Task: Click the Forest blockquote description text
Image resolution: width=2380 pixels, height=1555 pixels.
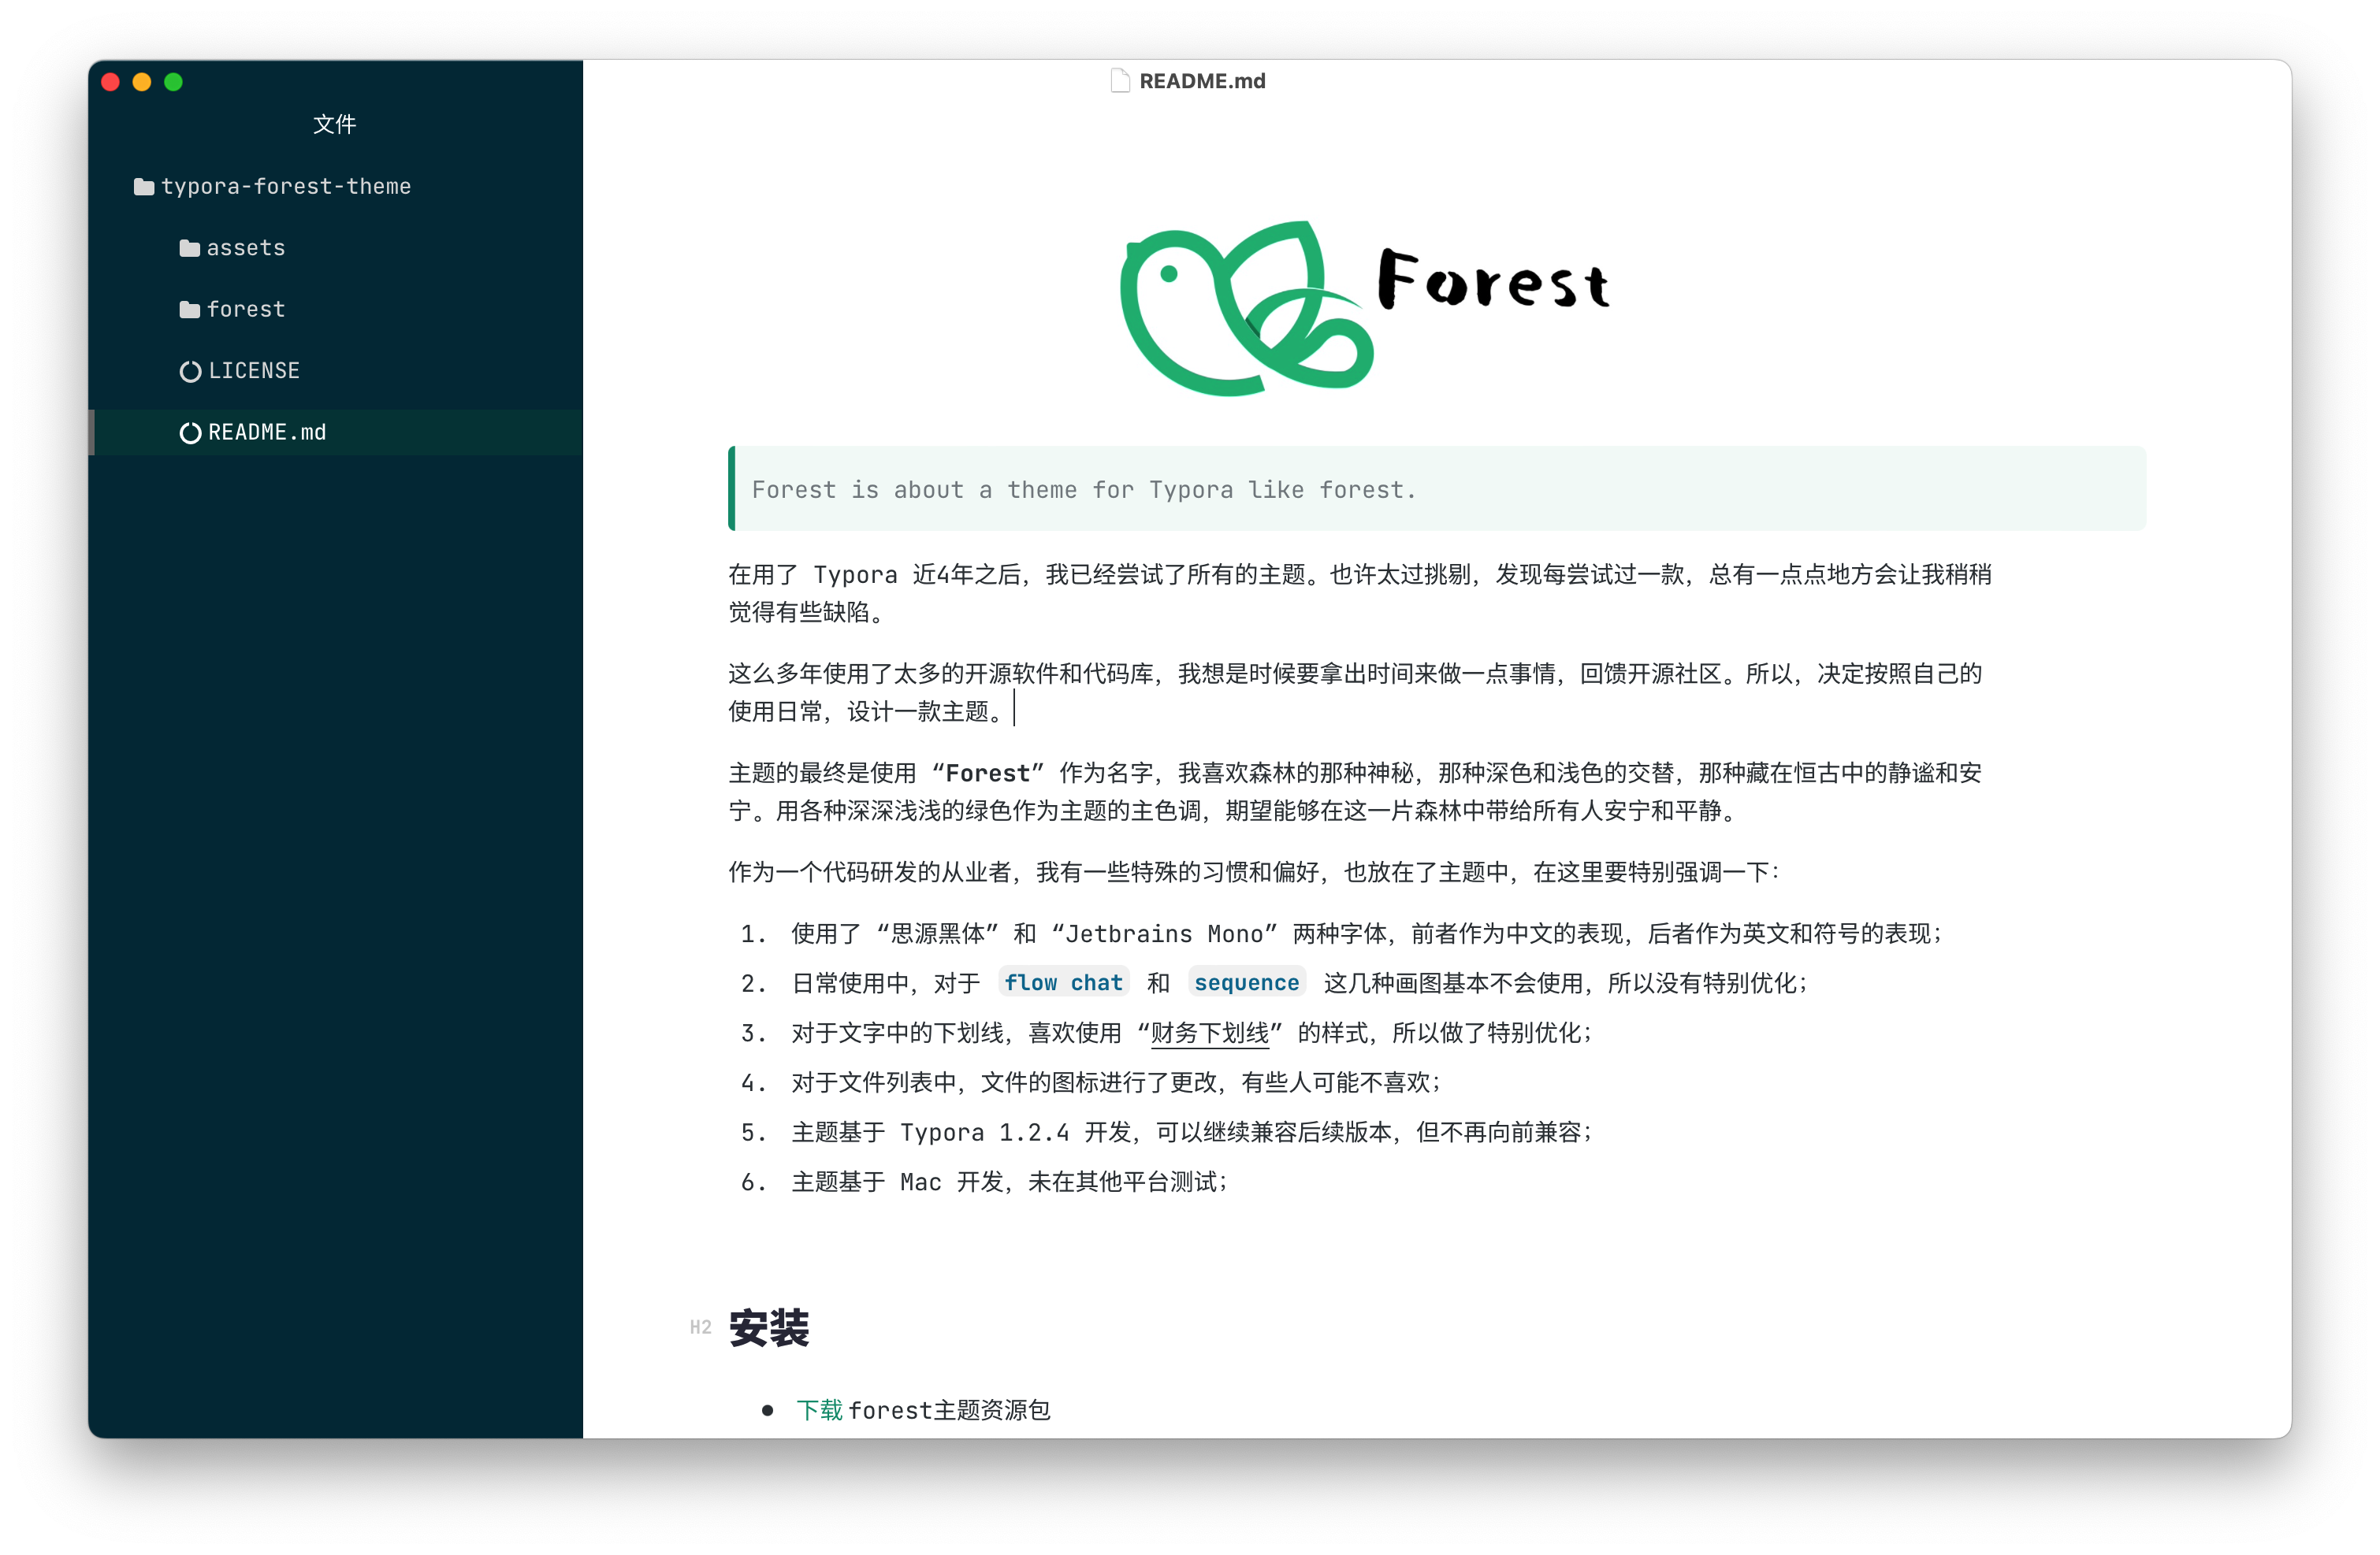Action: click(x=1083, y=490)
